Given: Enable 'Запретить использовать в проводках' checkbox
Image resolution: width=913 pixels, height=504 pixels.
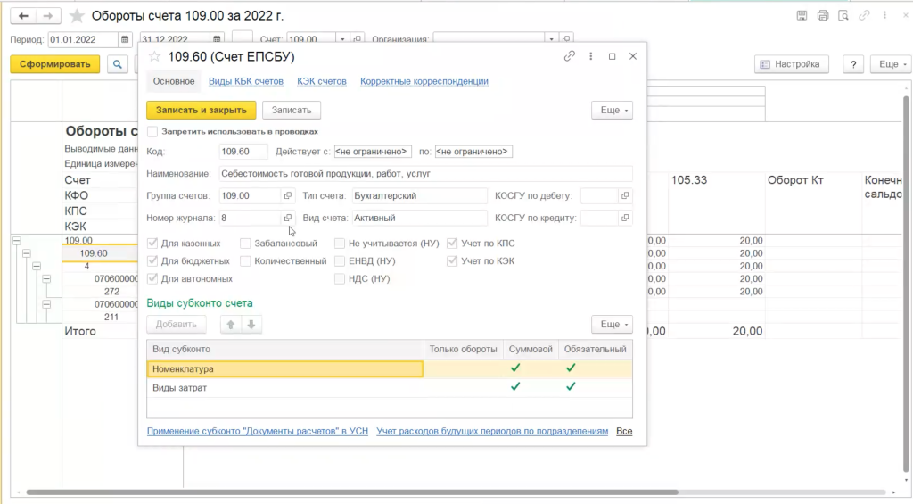Looking at the screenshot, I should (152, 131).
